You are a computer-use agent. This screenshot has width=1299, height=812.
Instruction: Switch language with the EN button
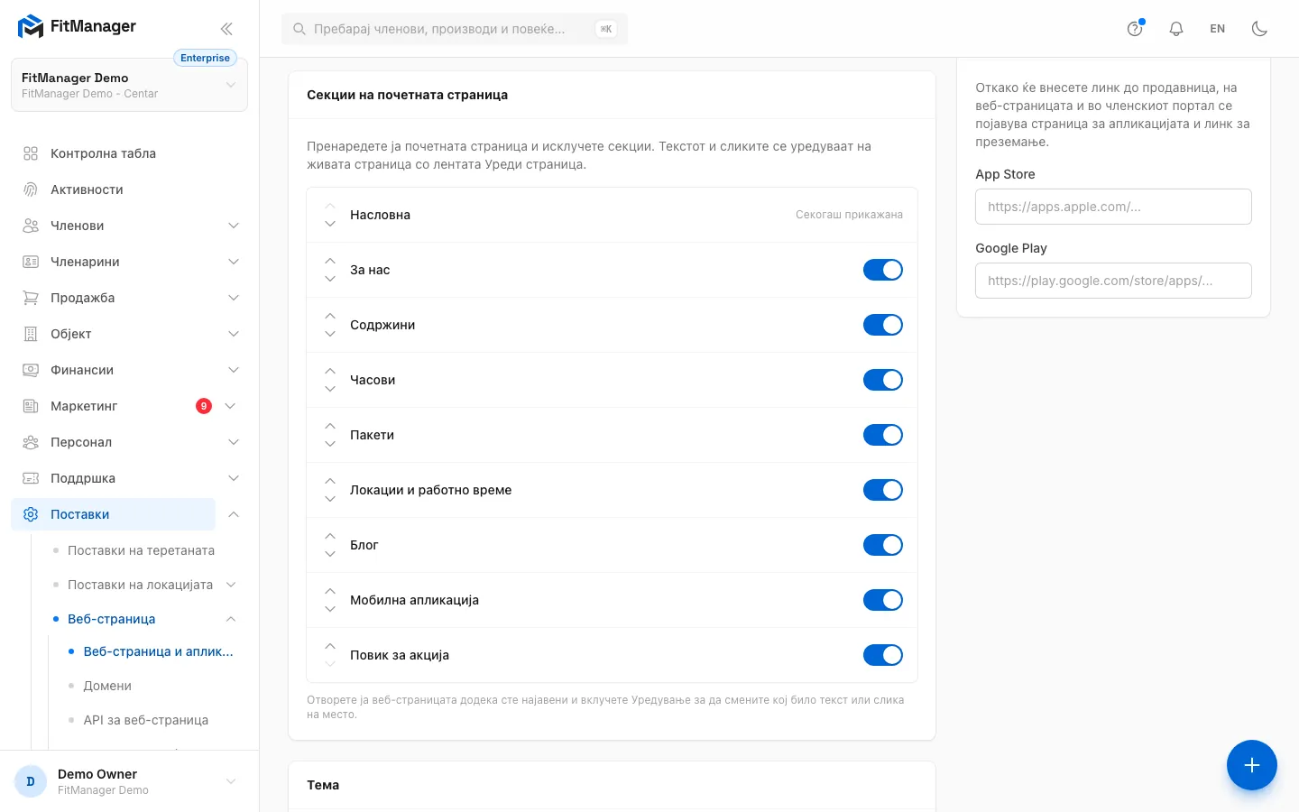[x=1218, y=29]
